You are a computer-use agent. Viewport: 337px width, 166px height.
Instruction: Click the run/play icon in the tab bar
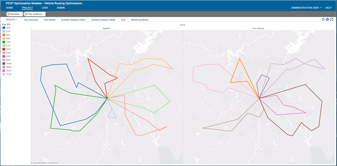click(323, 20)
